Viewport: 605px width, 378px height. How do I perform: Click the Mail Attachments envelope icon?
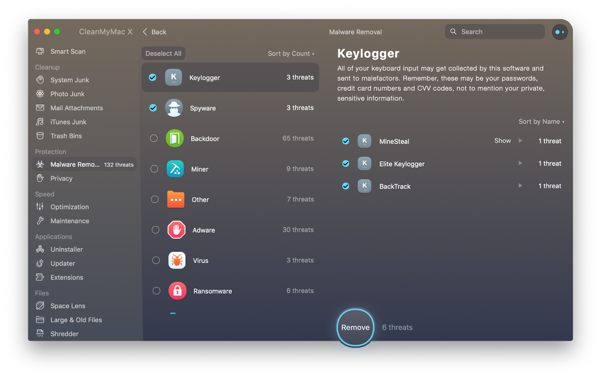pos(40,107)
